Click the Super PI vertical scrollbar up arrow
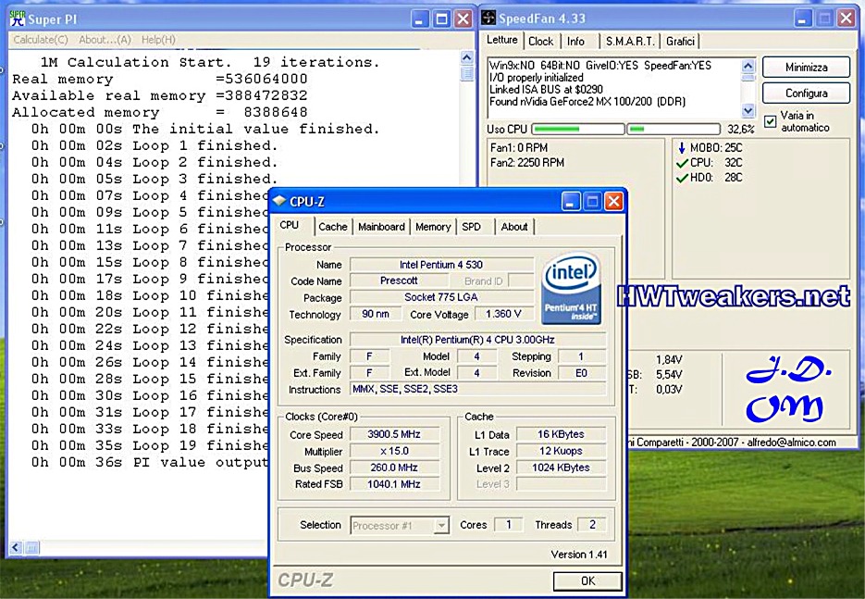865x599 pixels. [466, 57]
